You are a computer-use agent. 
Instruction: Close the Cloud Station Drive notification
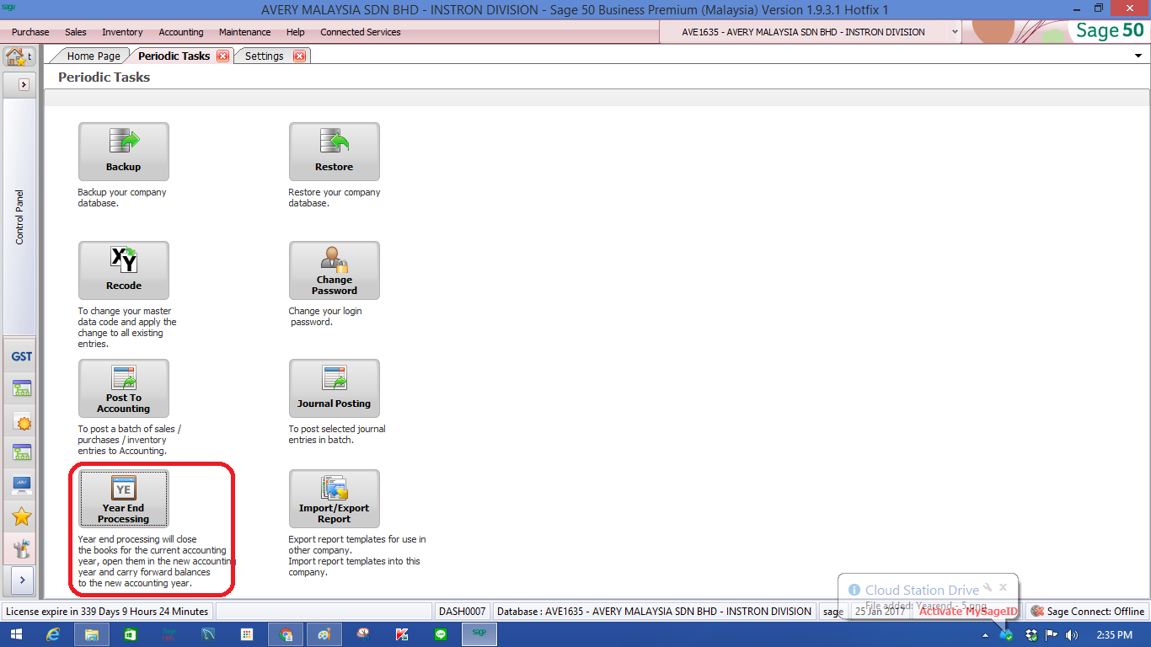[x=1003, y=587]
